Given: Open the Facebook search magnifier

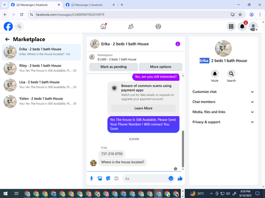Looking at the screenshot, I should tap(19, 26).
